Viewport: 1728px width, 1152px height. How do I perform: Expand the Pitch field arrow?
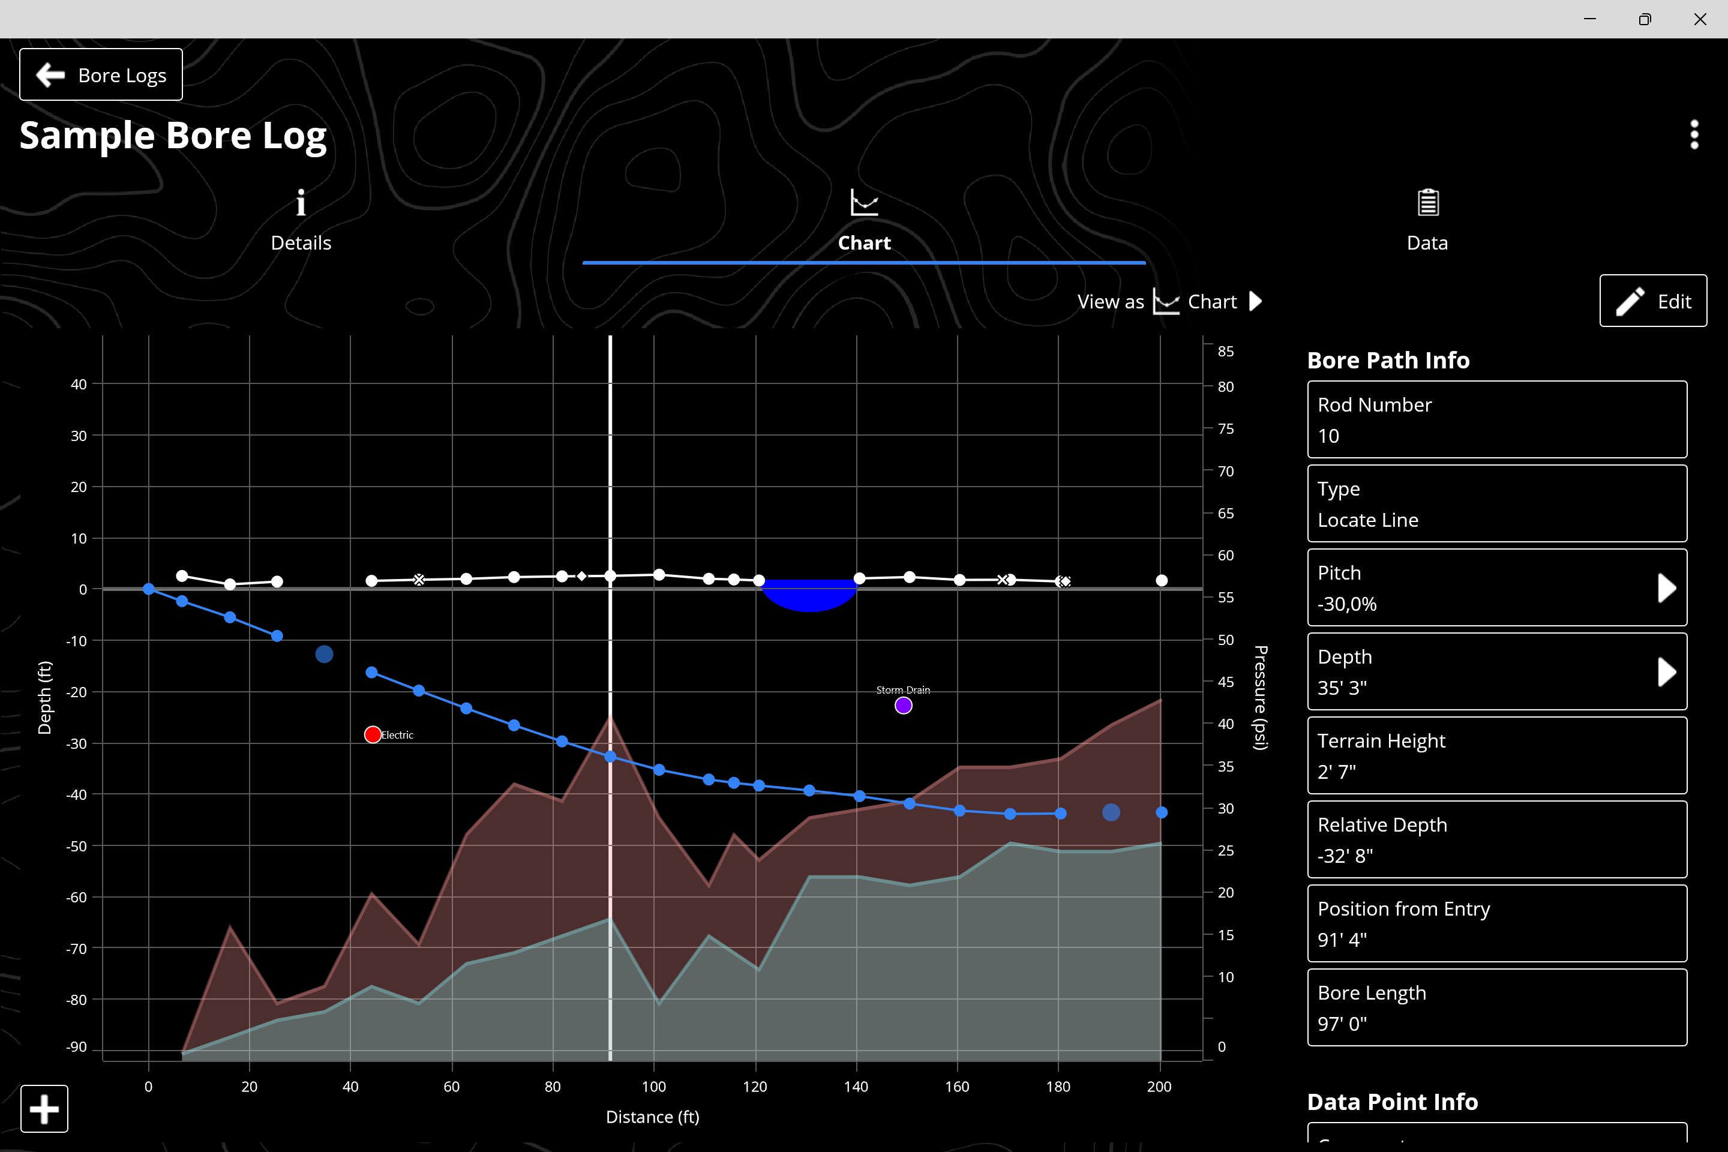point(1666,588)
